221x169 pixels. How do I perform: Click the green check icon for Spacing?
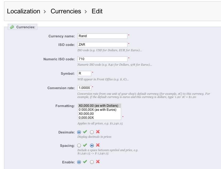(85, 145)
